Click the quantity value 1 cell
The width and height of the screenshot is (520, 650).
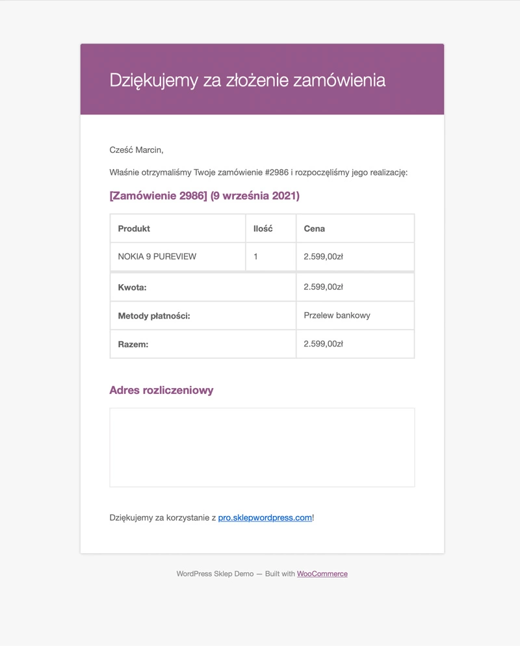pyautogui.click(x=271, y=257)
